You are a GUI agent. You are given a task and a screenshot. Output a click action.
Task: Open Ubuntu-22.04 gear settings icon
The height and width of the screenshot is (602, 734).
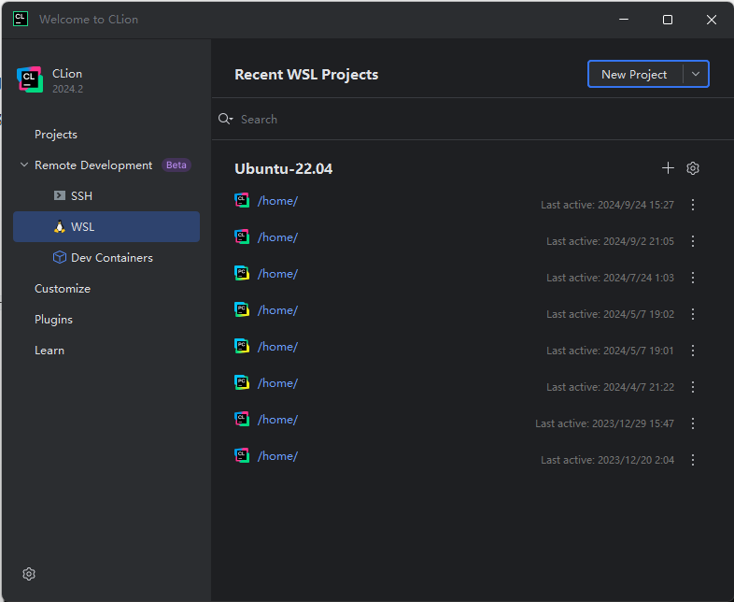coord(693,168)
